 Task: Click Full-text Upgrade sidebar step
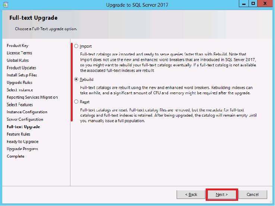[23, 127]
